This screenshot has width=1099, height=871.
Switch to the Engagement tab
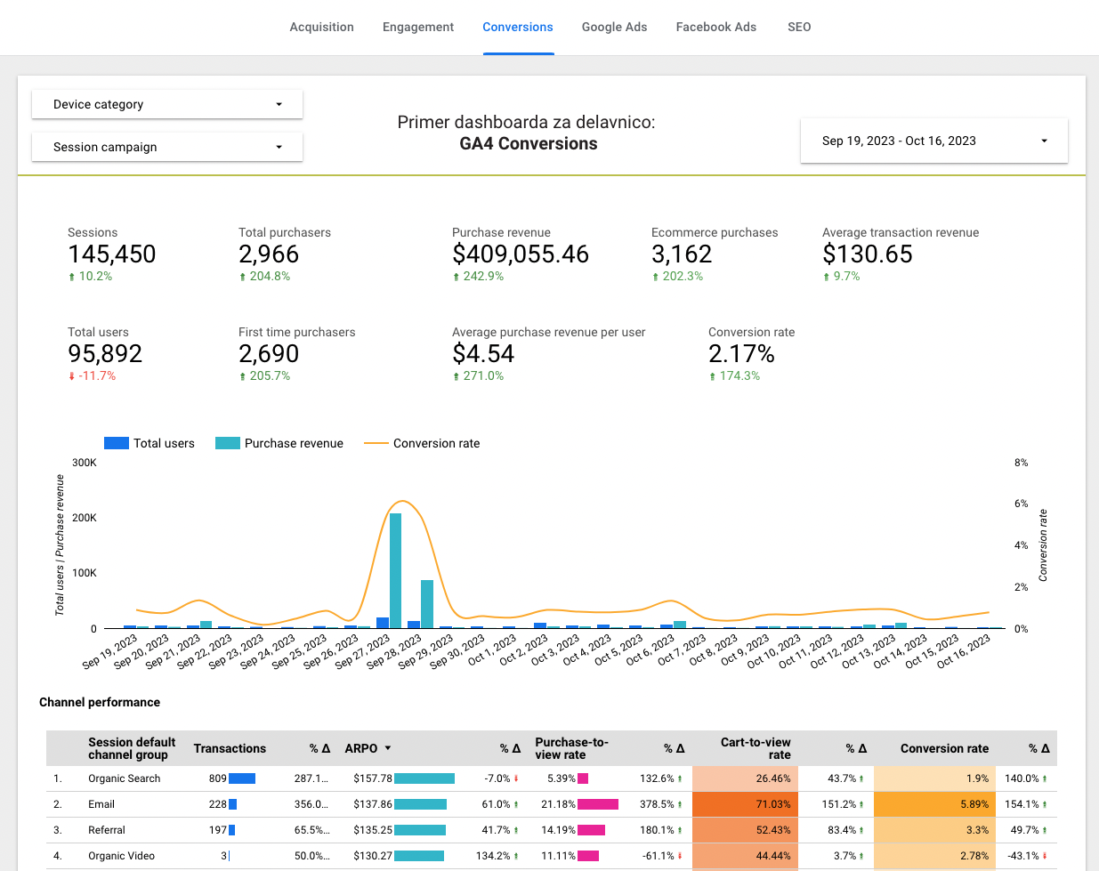[417, 27]
